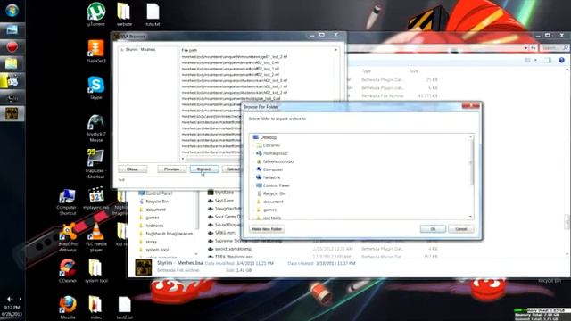The height and width of the screenshot is (321, 571).
Task: Open CCleaner desktop icon
Action: point(68,271)
